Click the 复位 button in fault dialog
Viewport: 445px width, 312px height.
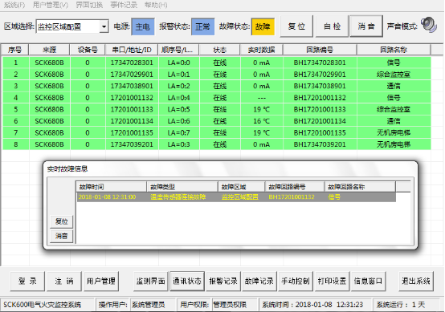(x=61, y=221)
